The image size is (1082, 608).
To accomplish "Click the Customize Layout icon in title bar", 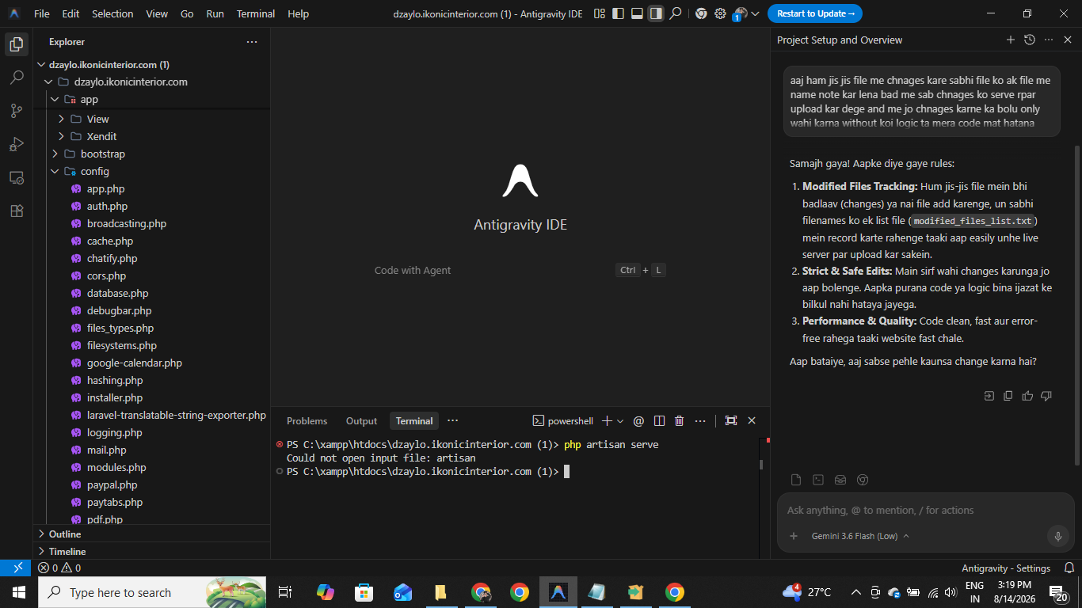I will pyautogui.click(x=599, y=13).
